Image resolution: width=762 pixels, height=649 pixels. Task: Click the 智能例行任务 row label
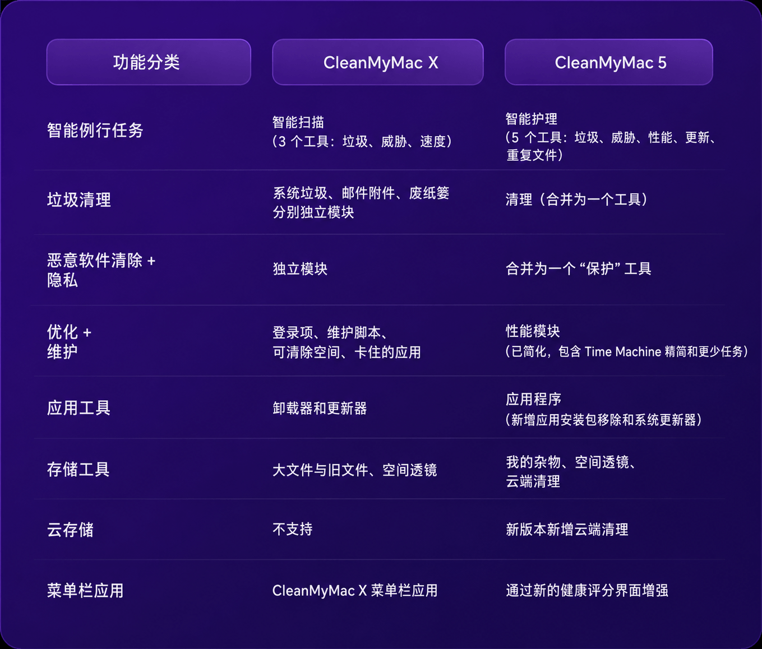point(95,131)
